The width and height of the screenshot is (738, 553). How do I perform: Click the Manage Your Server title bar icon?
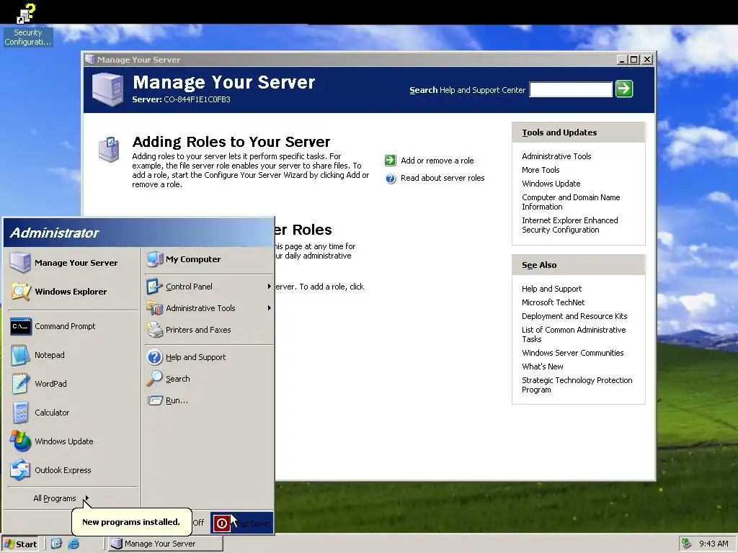(90, 59)
